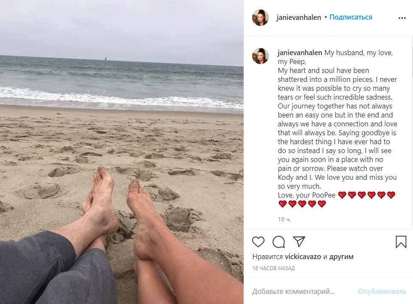Click the caption profile avatar
The image size is (413, 304).
tap(261, 56)
